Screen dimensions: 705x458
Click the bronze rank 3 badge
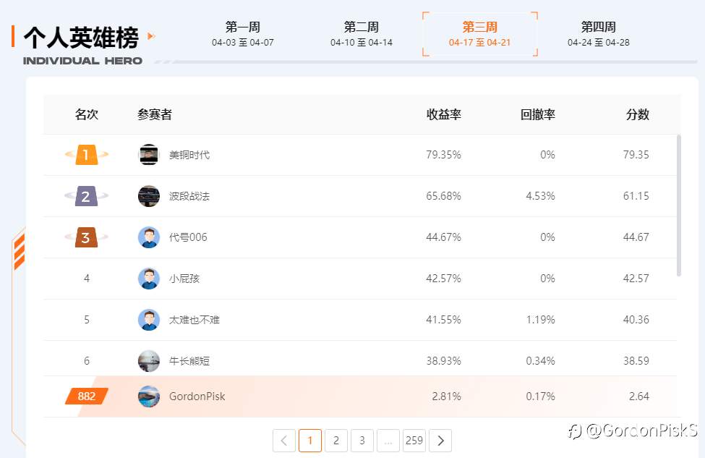tap(86, 237)
